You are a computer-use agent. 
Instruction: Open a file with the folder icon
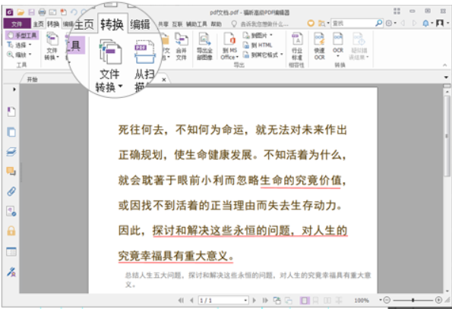21,12
